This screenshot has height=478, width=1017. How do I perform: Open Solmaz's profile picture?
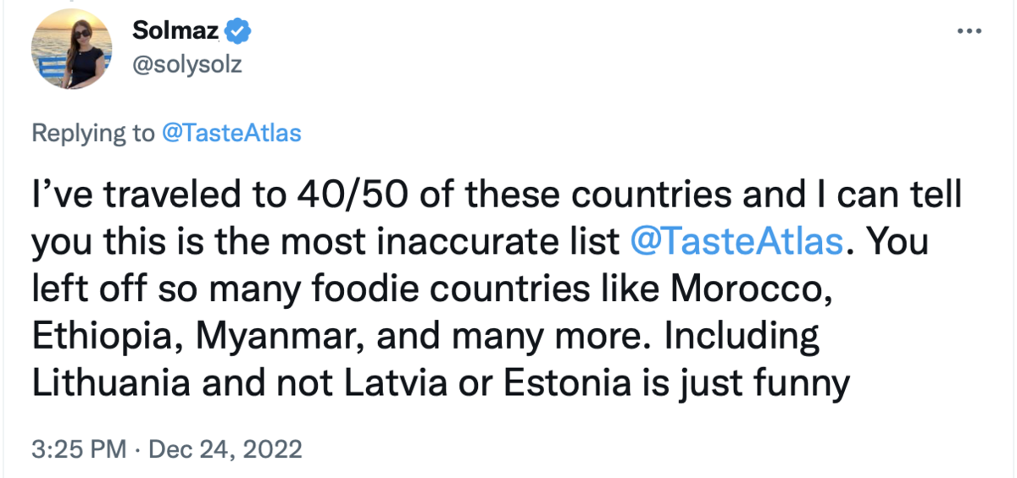[x=72, y=49]
